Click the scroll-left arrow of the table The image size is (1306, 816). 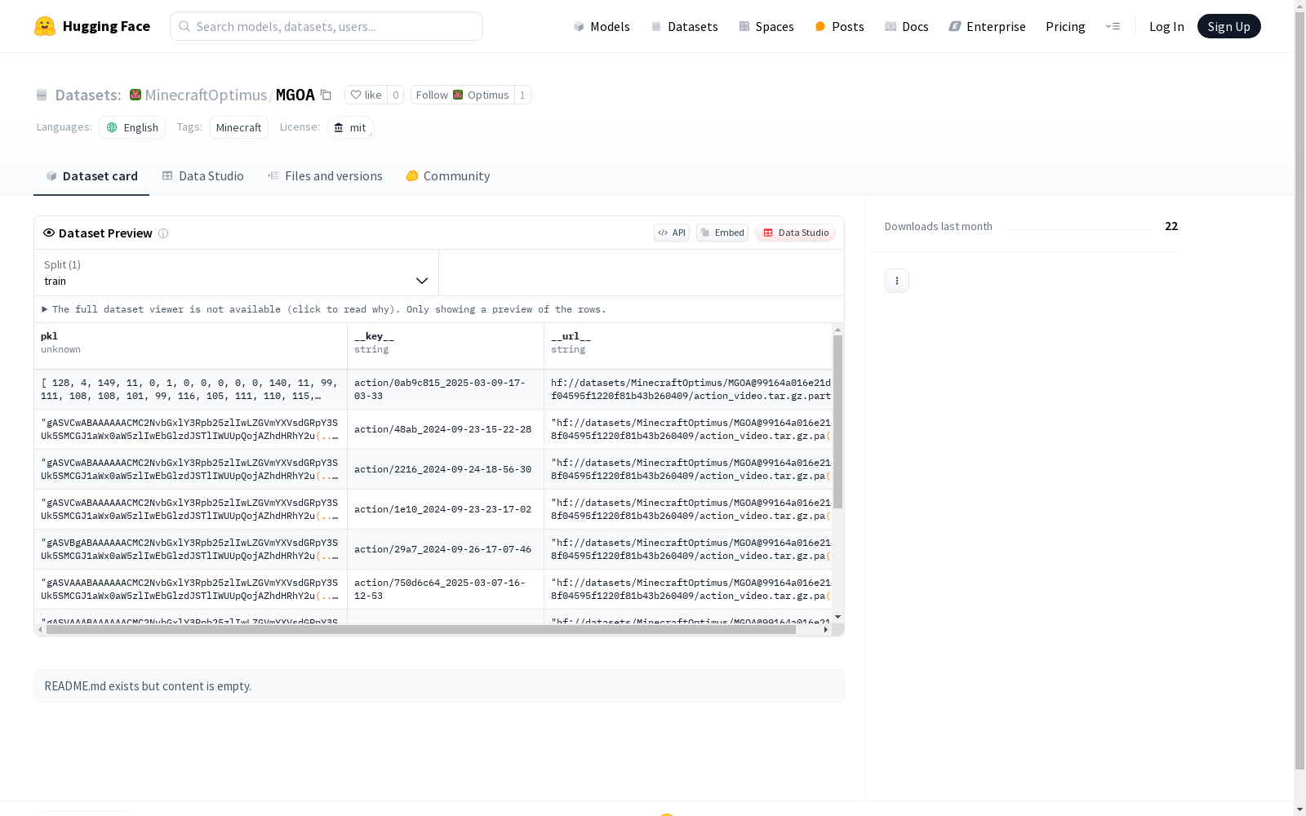[40, 629]
